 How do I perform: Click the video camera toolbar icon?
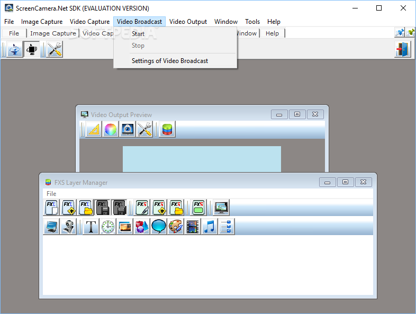[32, 49]
